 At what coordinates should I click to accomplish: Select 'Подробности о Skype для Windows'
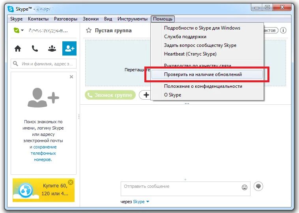(207, 28)
